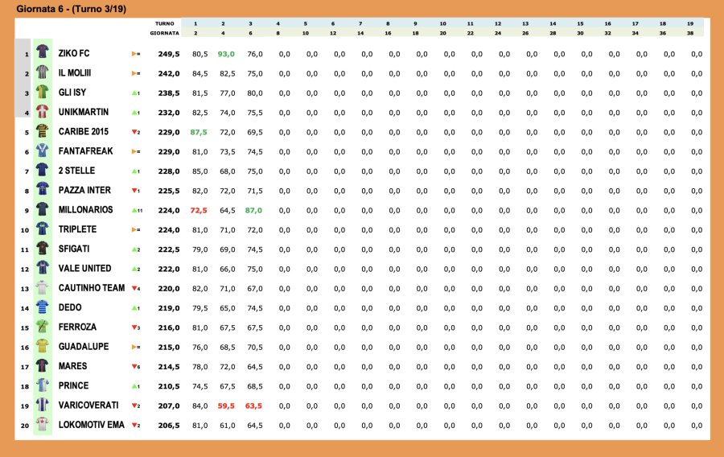This screenshot has width=724, height=457.
Task: Click the orange unchanged-position arrow for ZIKO FC
Action: coord(136,54)
